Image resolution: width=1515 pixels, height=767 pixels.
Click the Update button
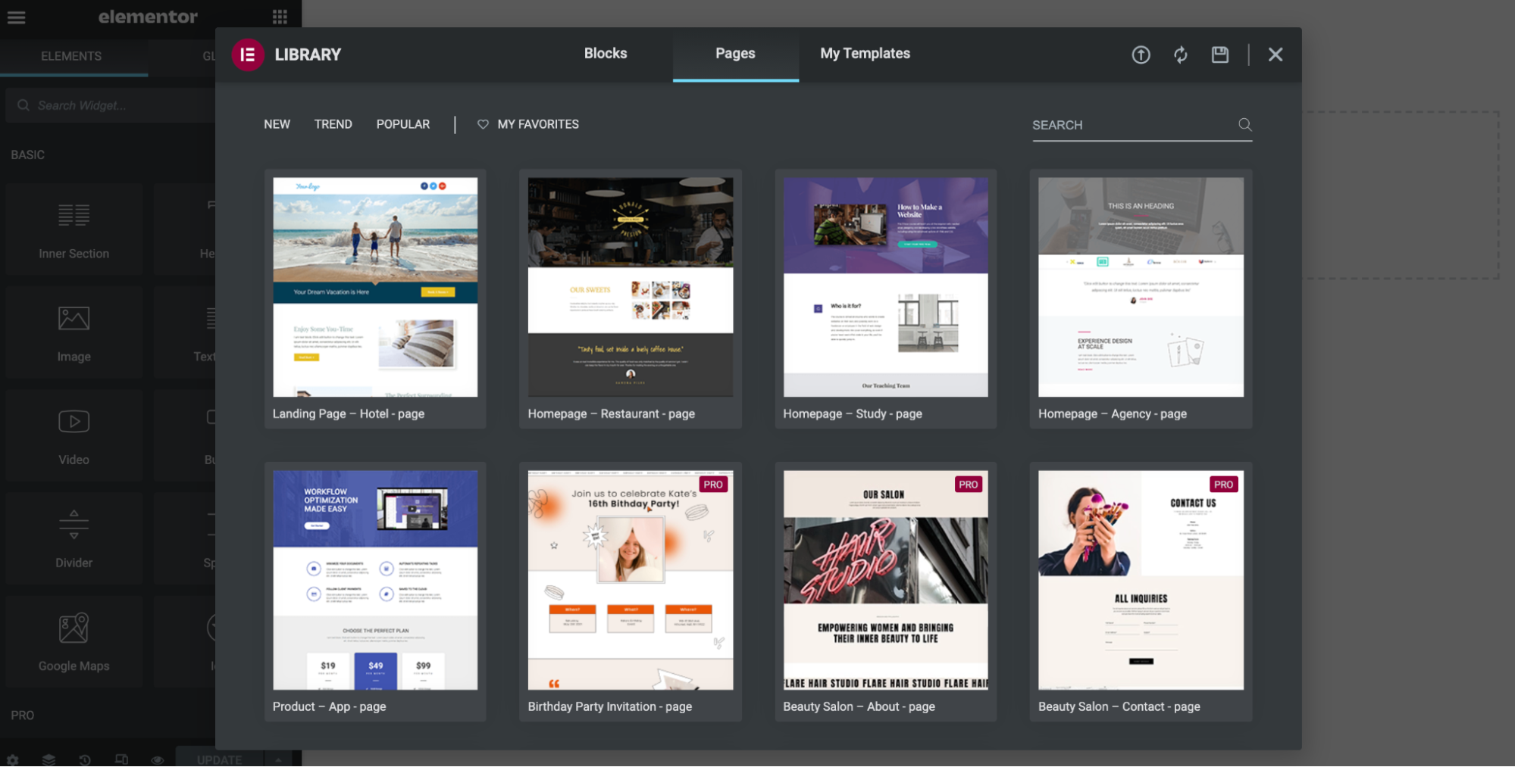pyautogui.click(x=220, y=759)
